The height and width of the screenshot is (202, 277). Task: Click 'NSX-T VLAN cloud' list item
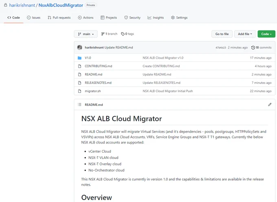[x=103, y=158]
